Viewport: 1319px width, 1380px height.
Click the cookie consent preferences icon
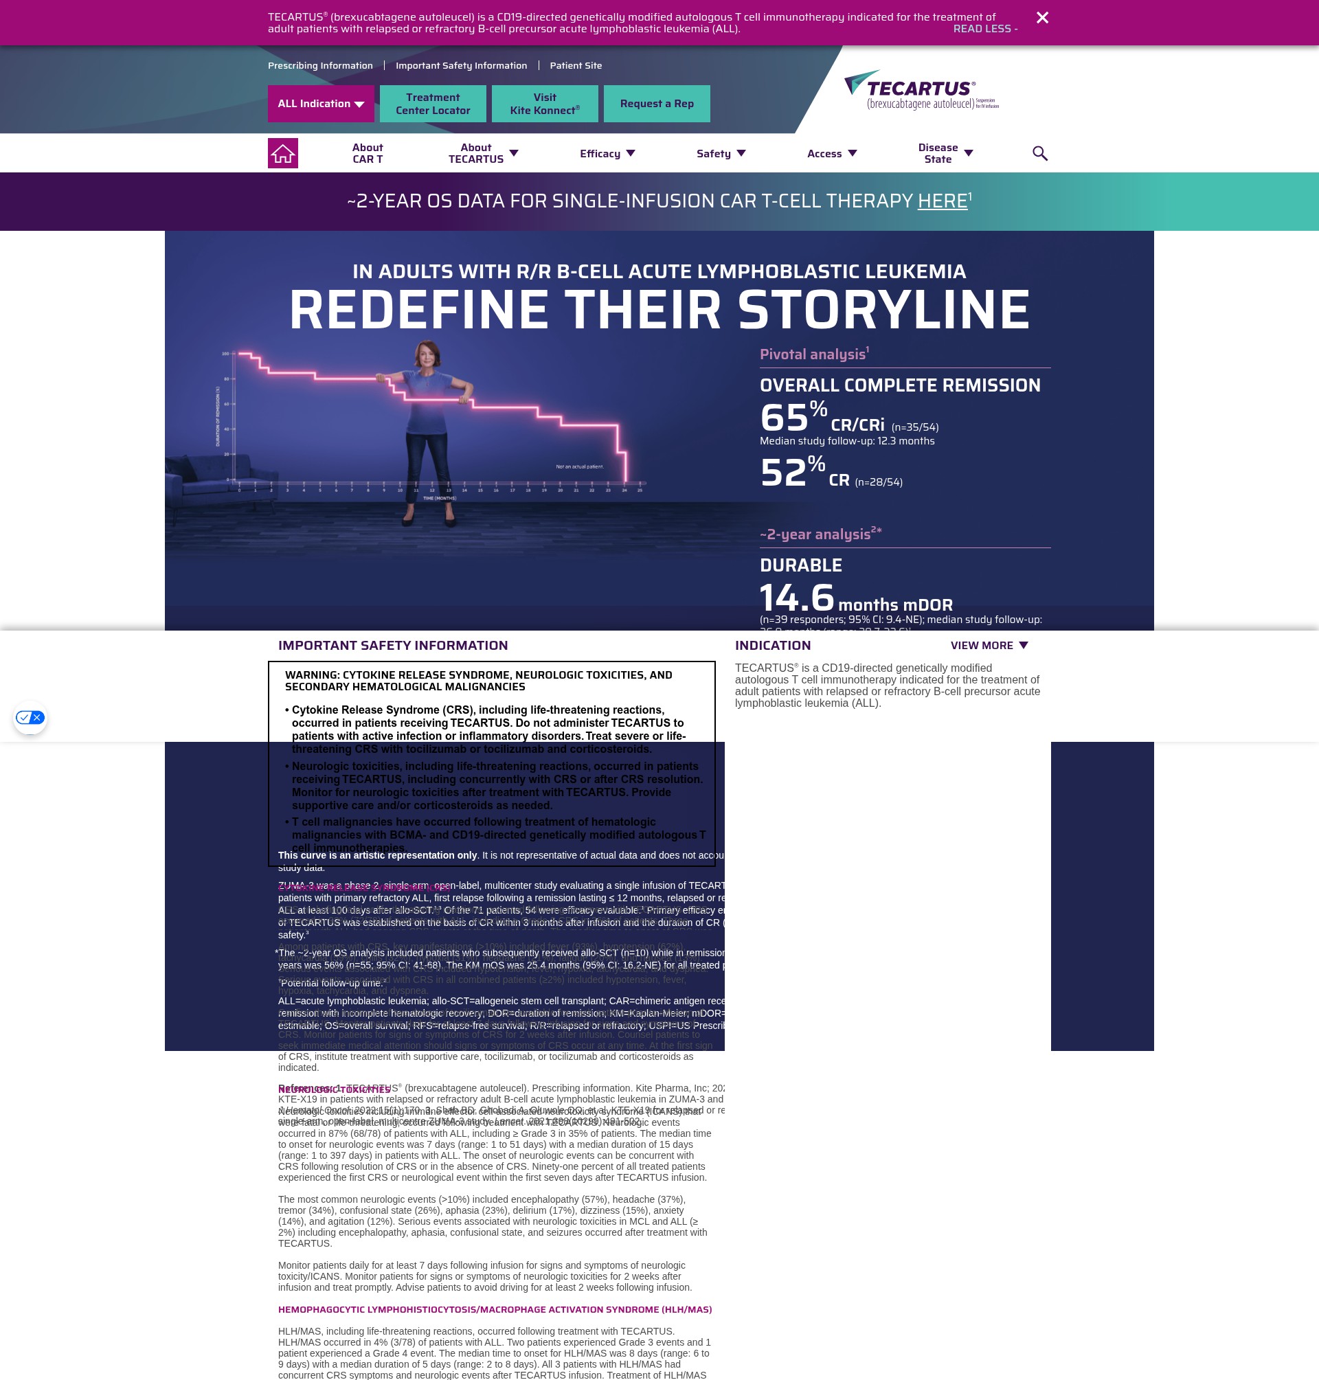click(x=30, y=718)
